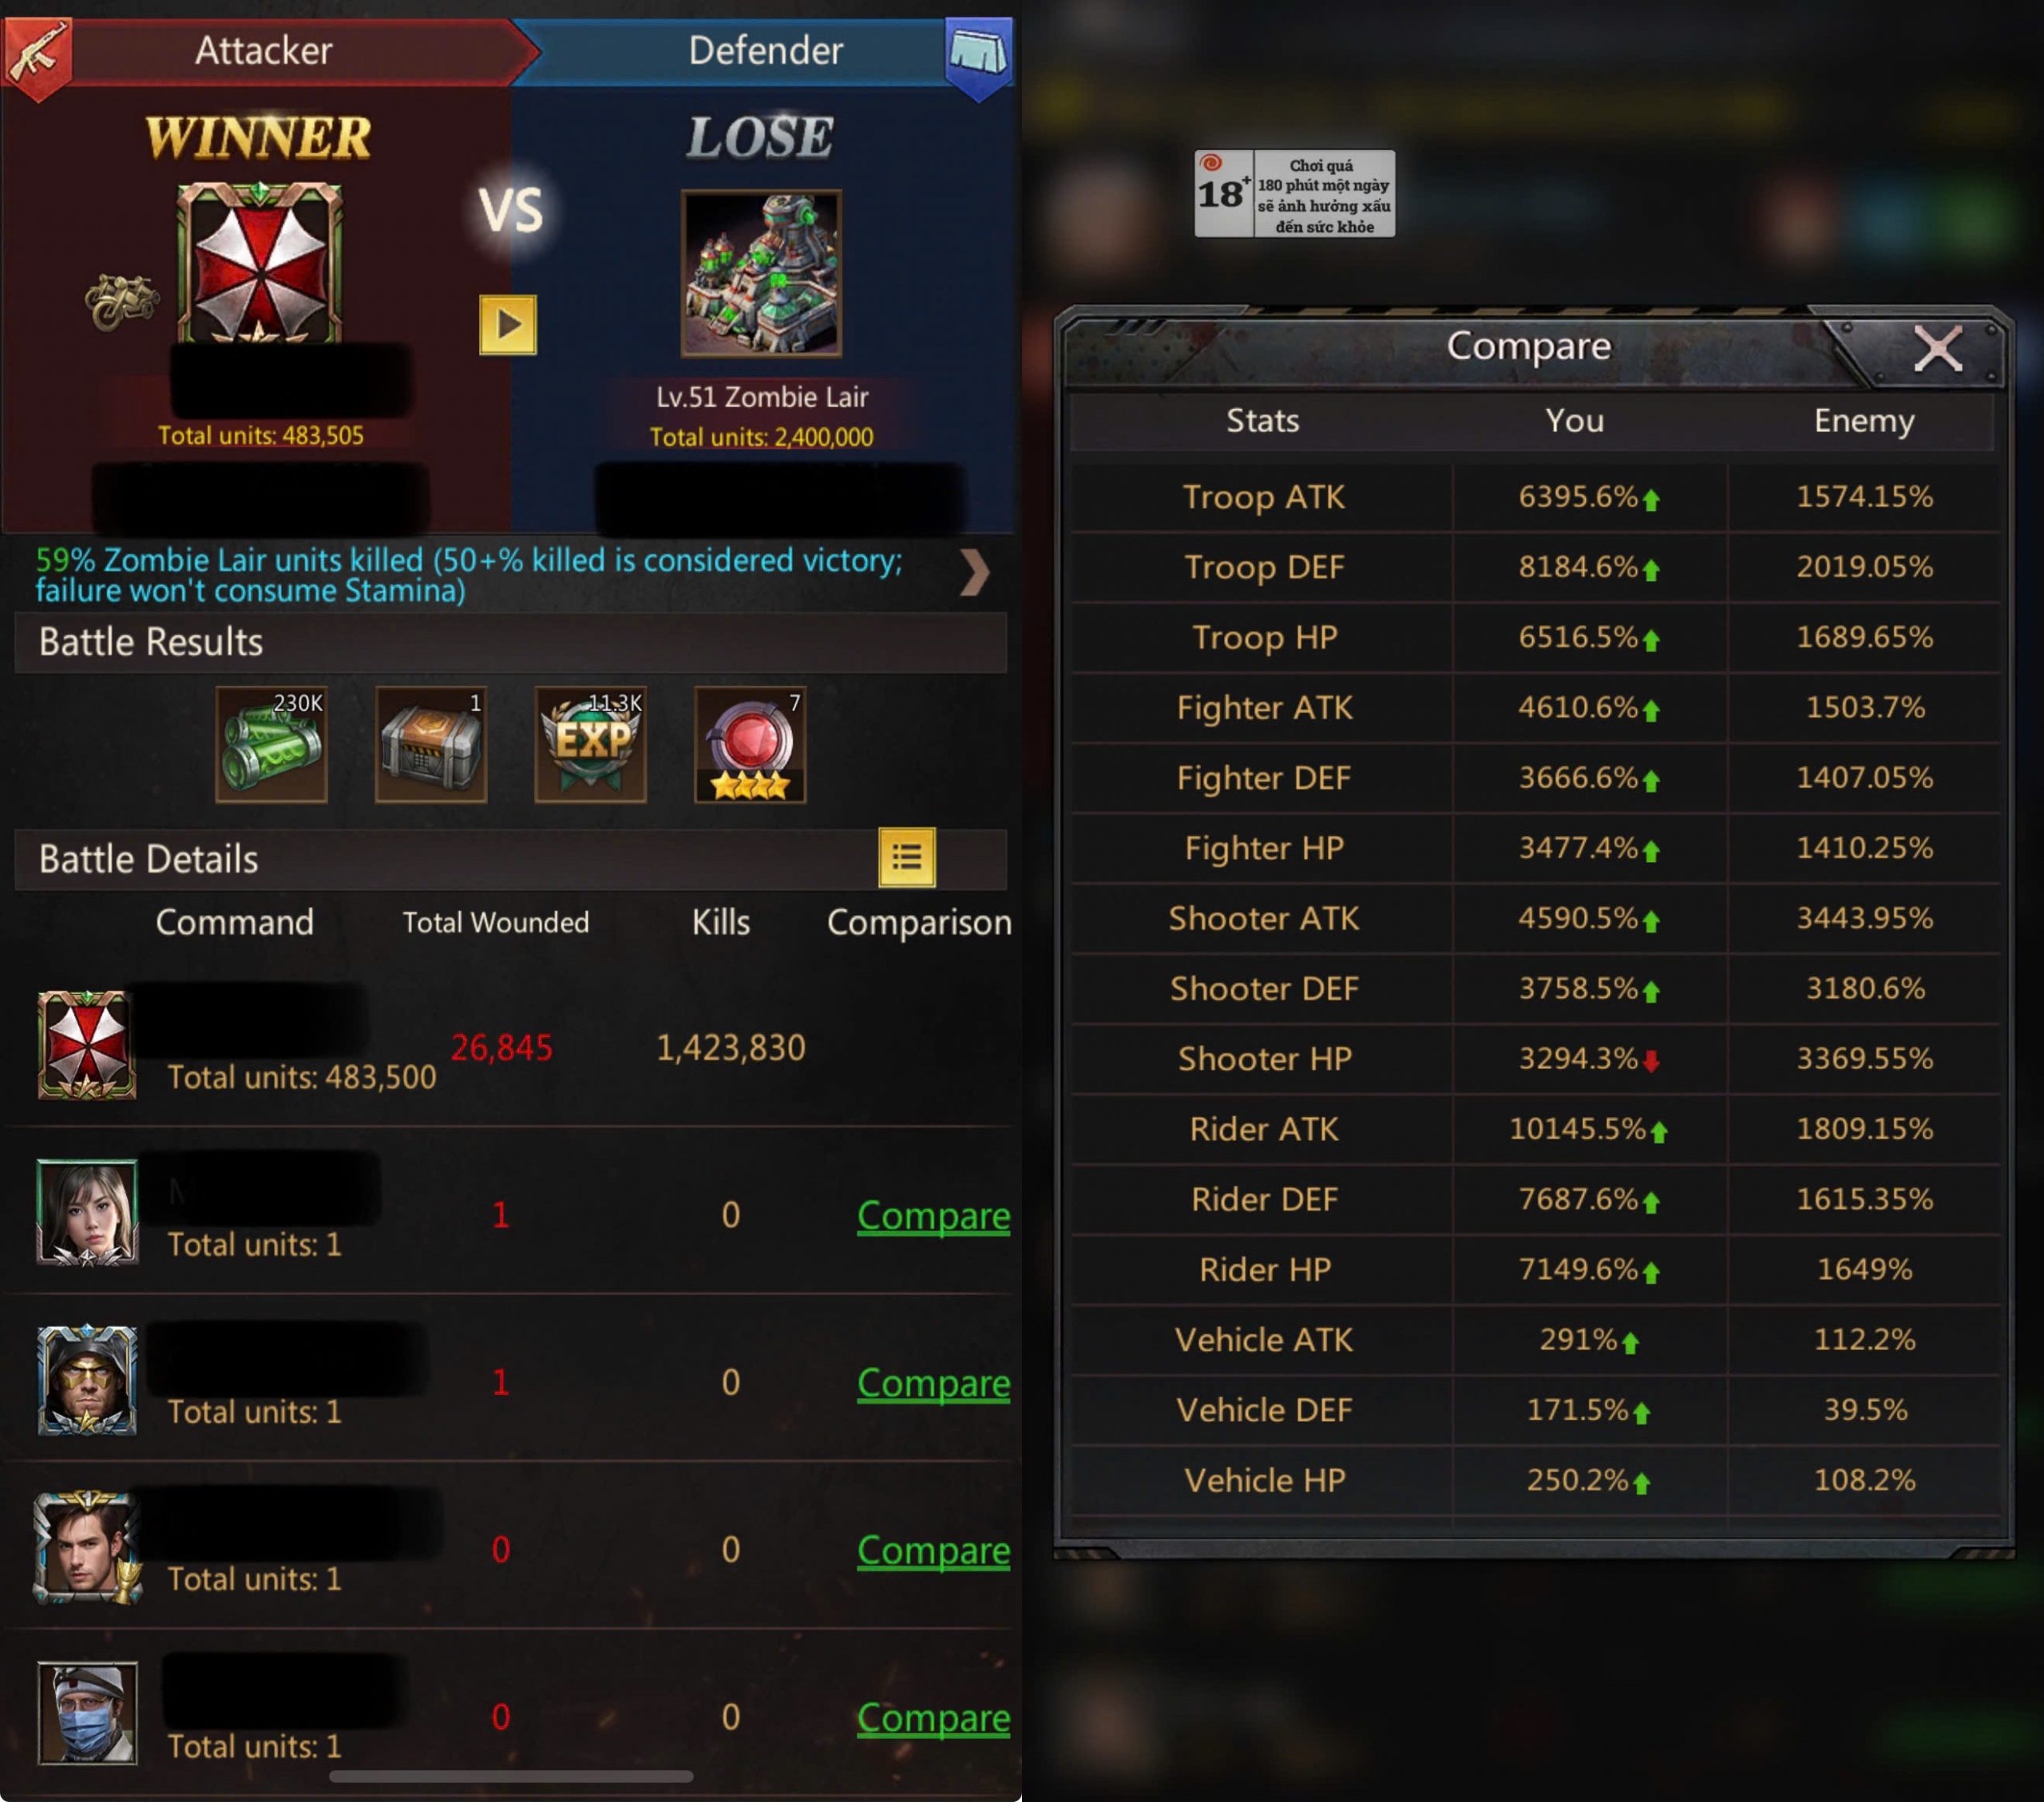Tap the motorcycle rider troop icon
This screenshot has height=1802, width=2044.
point(121,300)
